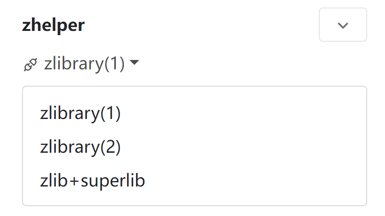Screen dimensions: 385x216
Task: Select zlibrary(2) option in the list
Action: (x=80, y=147)
